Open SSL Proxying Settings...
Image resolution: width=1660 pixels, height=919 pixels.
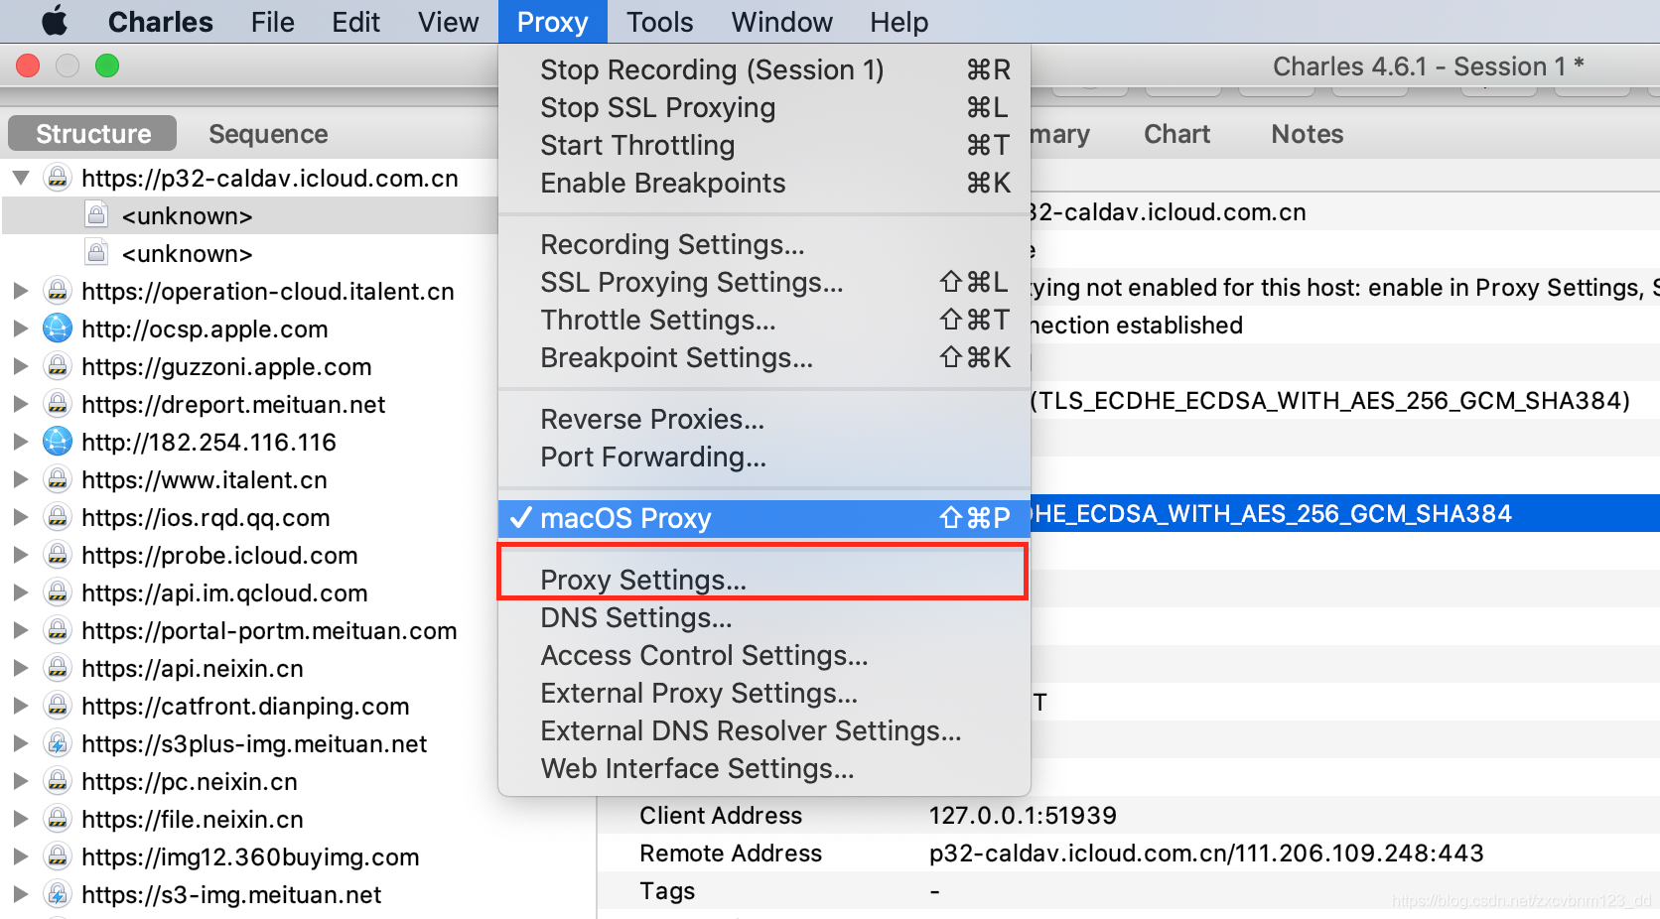tap(763, 282)
